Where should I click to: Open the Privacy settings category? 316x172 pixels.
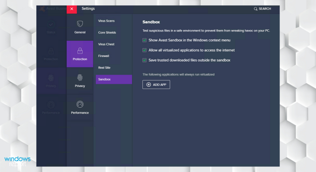(80, 81)
